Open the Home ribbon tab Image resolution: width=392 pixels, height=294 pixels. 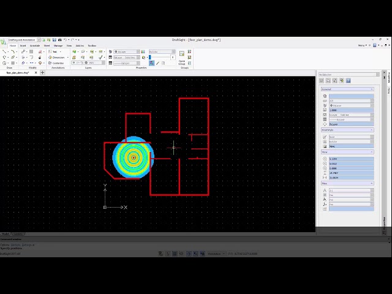[13, 46]
